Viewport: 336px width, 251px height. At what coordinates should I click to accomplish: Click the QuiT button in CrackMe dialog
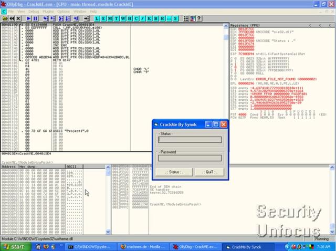point(209,172)
